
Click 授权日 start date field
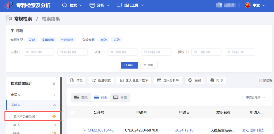coord(206,52)
